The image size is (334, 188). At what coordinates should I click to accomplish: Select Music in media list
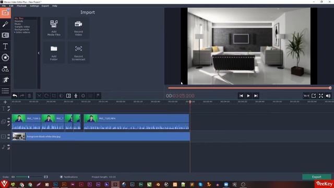pos(18,24)
